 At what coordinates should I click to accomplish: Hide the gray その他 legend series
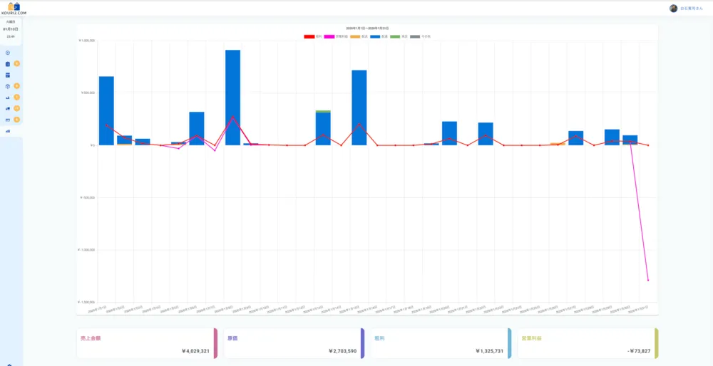pos(421,36)
